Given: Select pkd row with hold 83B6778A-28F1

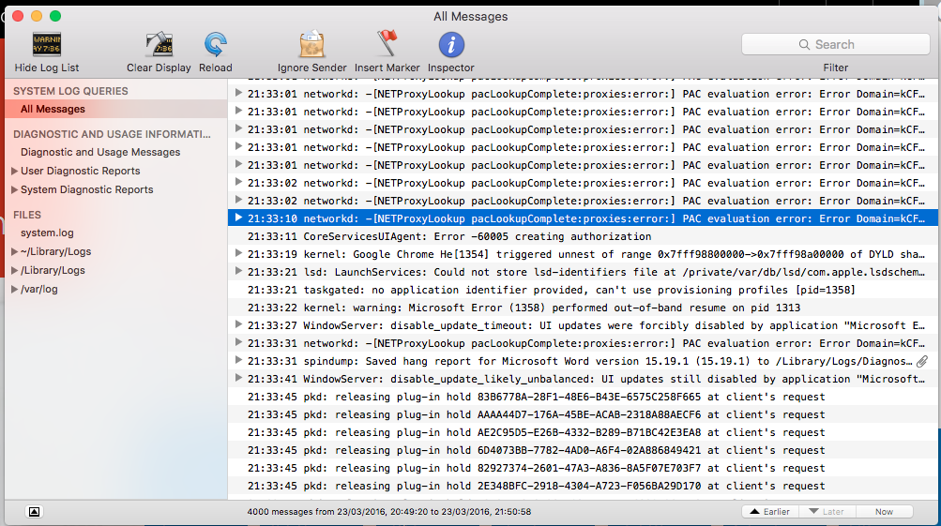Looking at the screenshot, I should click(x=583, y=397).
